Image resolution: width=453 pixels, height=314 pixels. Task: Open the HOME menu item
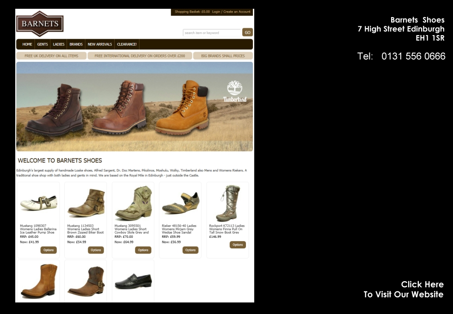[x=27, y=44]
